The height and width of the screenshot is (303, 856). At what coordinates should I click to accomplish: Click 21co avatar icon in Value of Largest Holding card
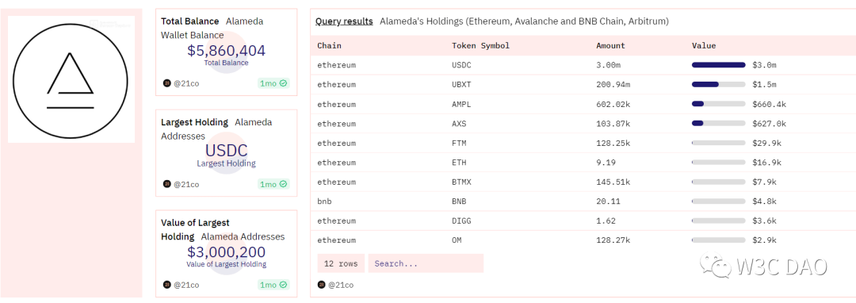(167, 285)
